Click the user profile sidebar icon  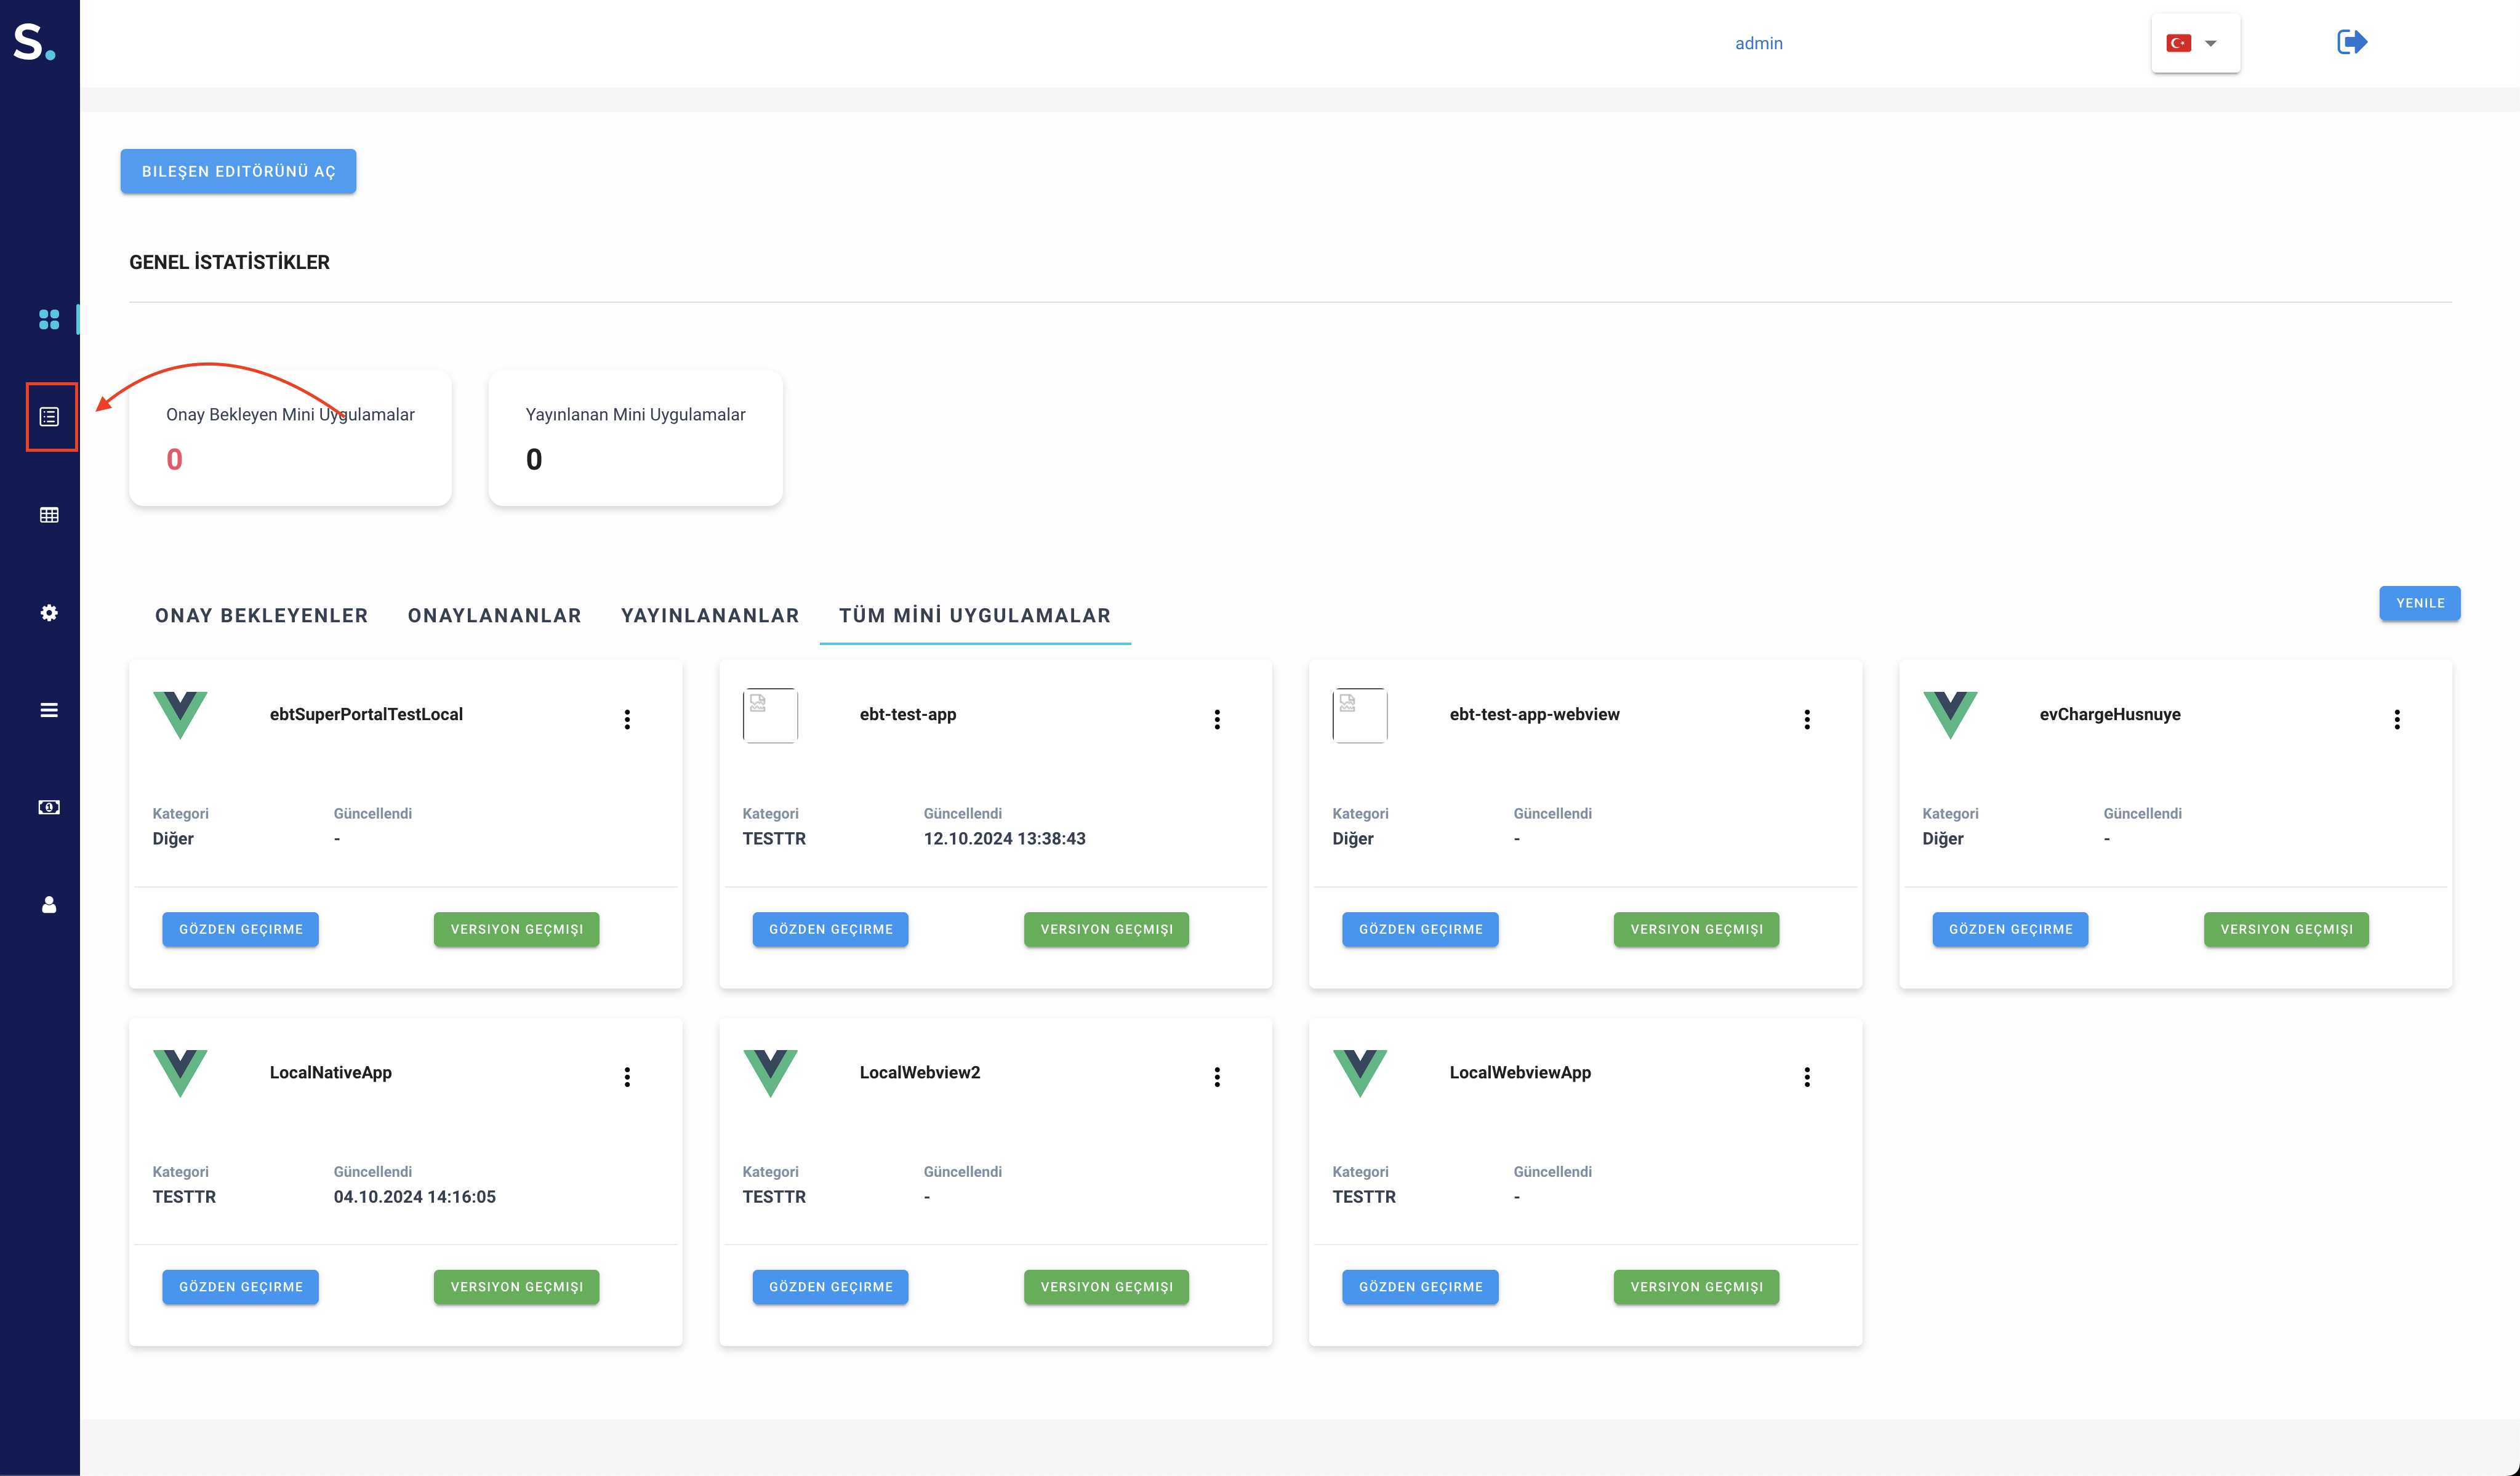click(x=48, y=905)
